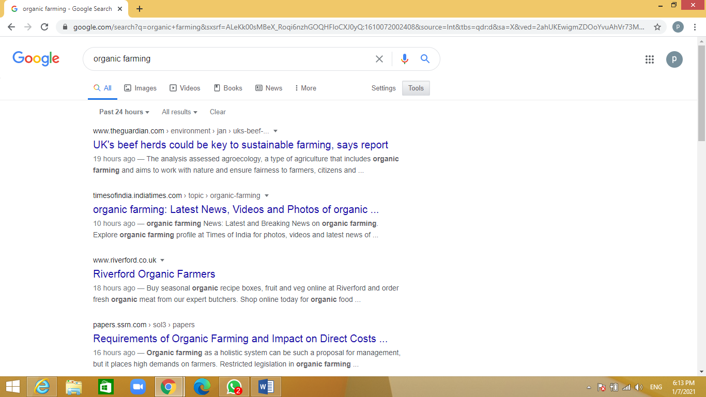Screen dimensions: 706x397
Task: Close the organic farming browser tab
Action: (x=120, y=9)
